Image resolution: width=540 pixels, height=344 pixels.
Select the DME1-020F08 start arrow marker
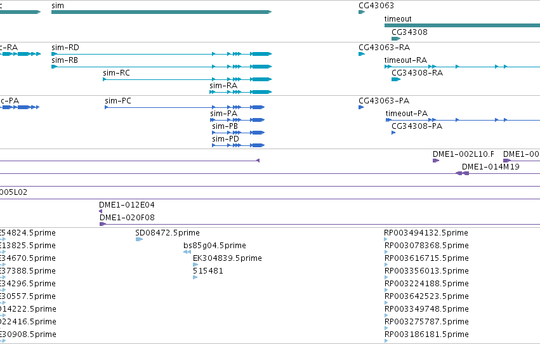pos(103,224)
